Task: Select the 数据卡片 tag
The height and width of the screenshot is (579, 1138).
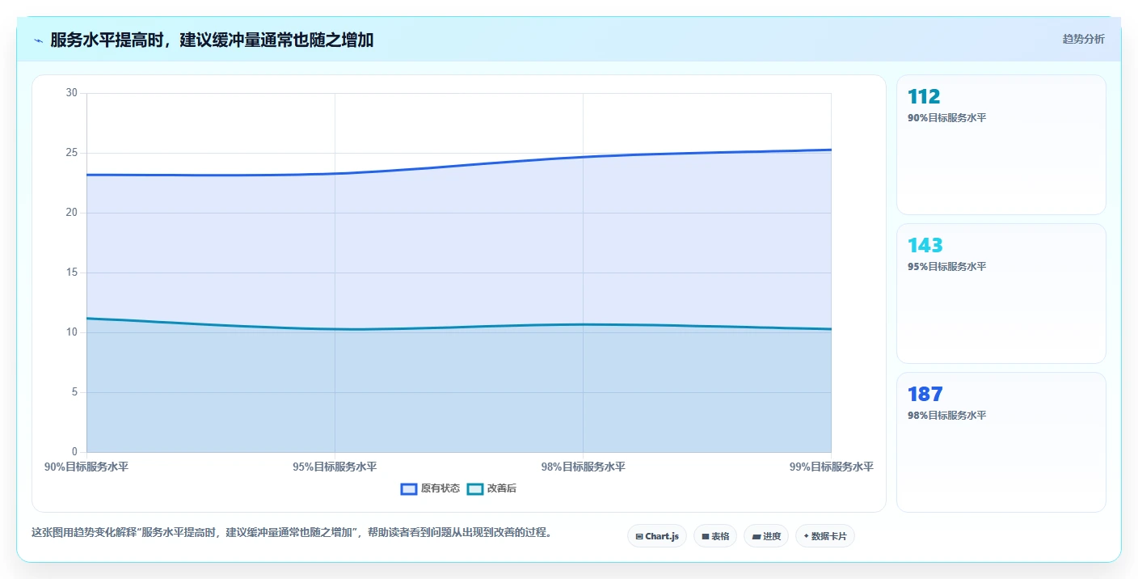Action: [825, 536]
